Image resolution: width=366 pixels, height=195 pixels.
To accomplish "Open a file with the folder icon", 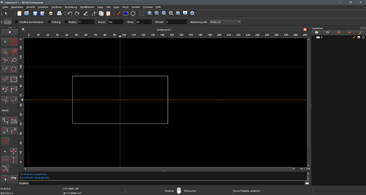I will [27, 13].
